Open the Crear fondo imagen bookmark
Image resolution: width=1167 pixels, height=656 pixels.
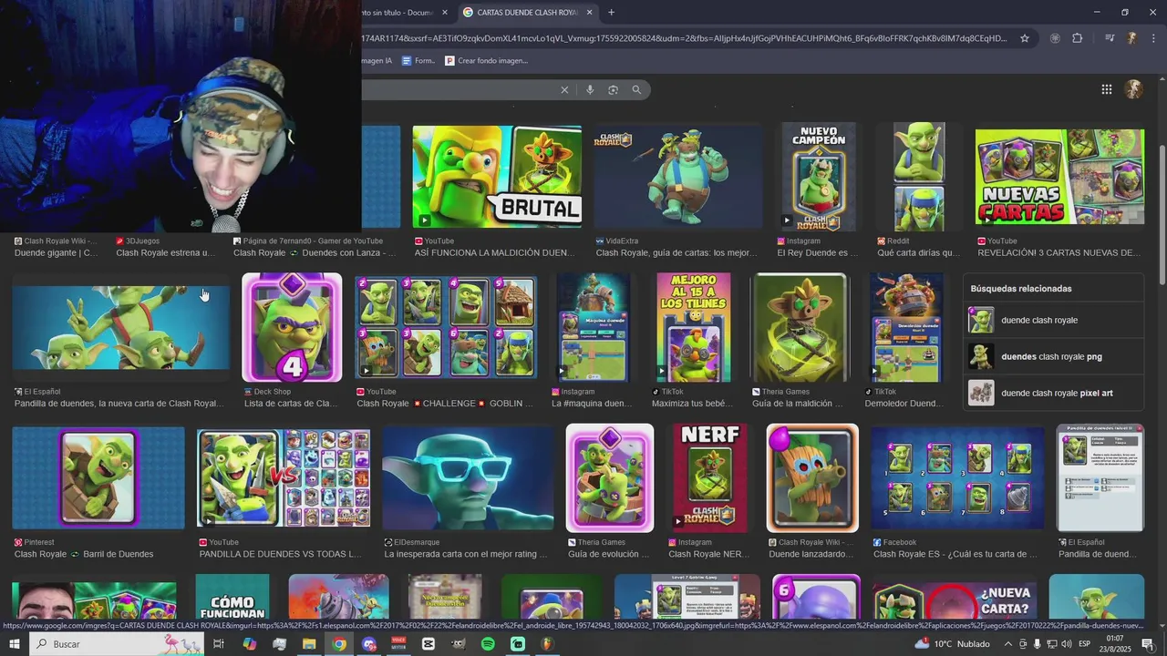[486, 61]
